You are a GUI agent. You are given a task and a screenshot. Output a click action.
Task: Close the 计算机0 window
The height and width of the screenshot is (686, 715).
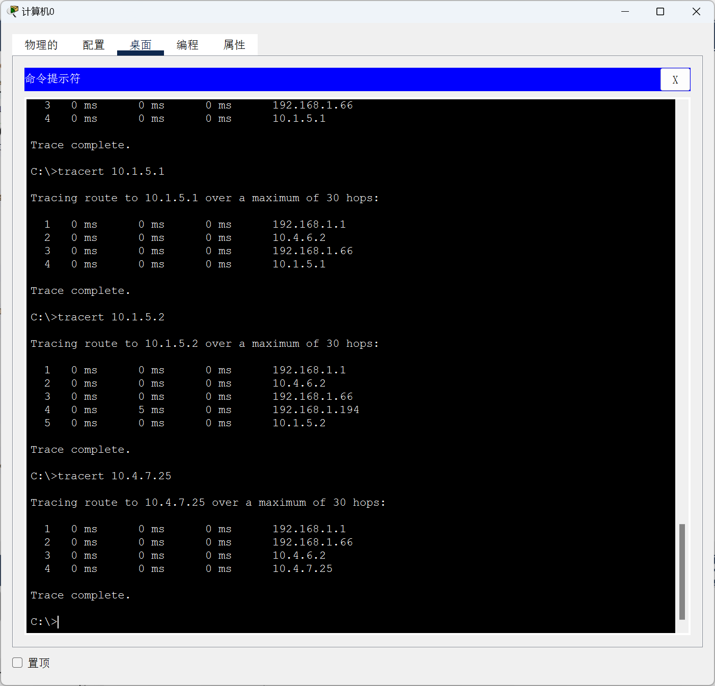[696, 11]
